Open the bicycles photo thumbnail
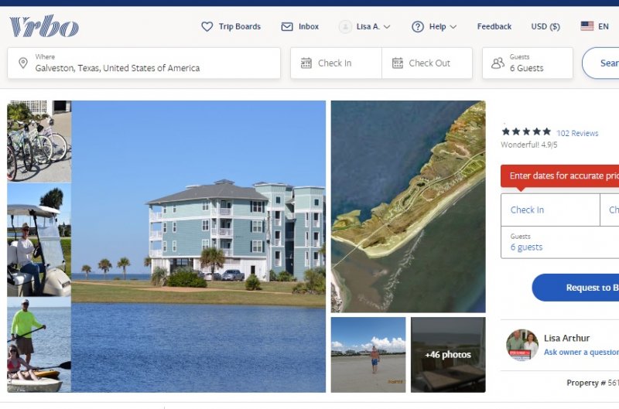Screen dimensions: 619x409 tap(39, 141)
